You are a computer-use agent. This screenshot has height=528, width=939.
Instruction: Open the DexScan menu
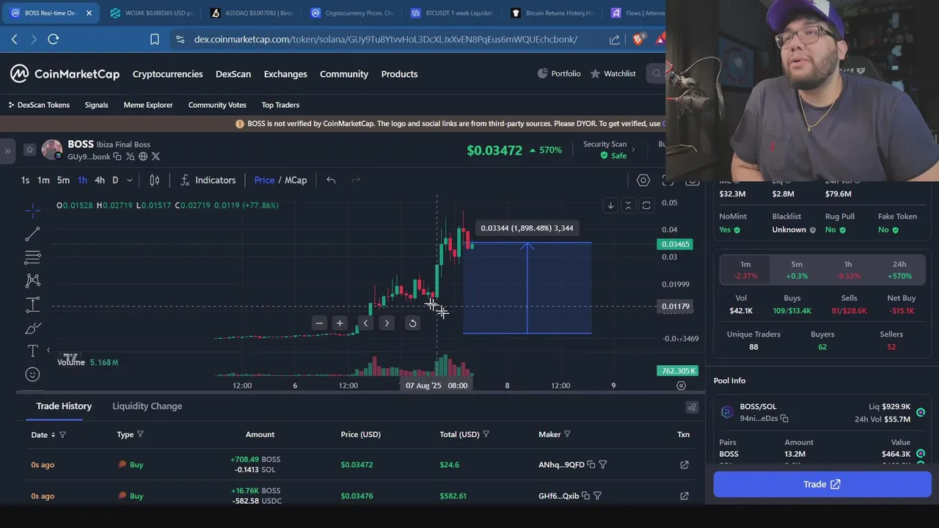233,74
